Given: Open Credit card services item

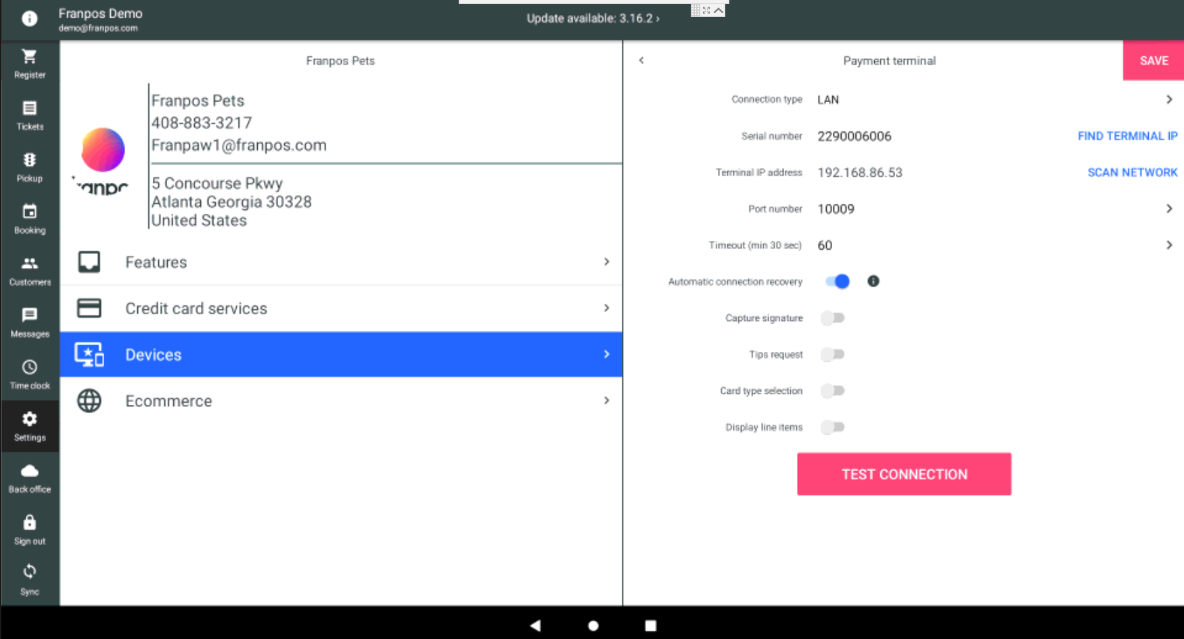Looking at the screenshot, I should tap(341, 308).
